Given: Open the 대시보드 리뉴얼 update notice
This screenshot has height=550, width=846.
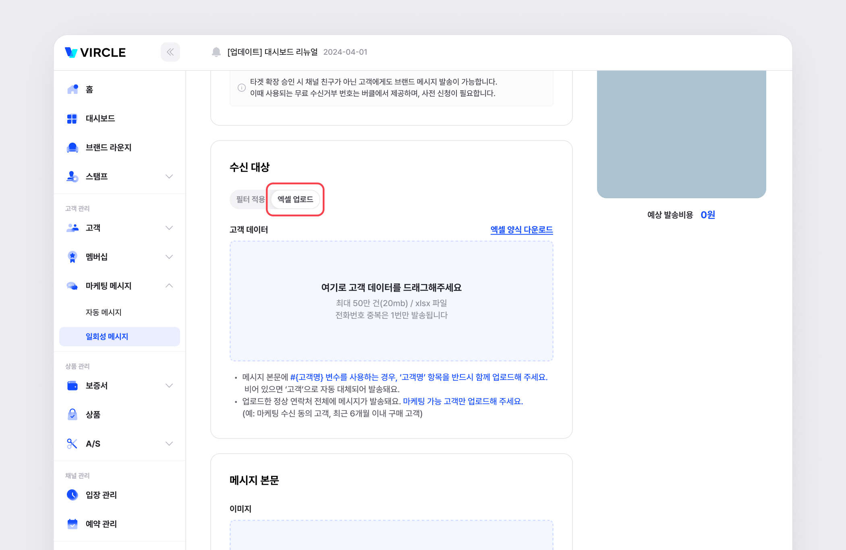Looking at the screenshot, I should click(x=273, y=52).
